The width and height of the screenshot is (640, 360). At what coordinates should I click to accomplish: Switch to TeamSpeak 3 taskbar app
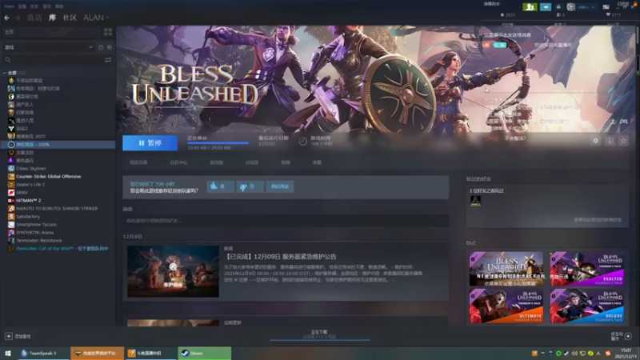point(43,353)
